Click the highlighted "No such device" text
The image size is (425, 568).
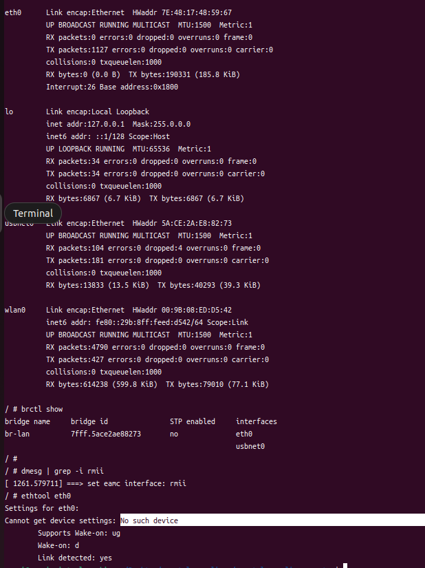point(149,520)
